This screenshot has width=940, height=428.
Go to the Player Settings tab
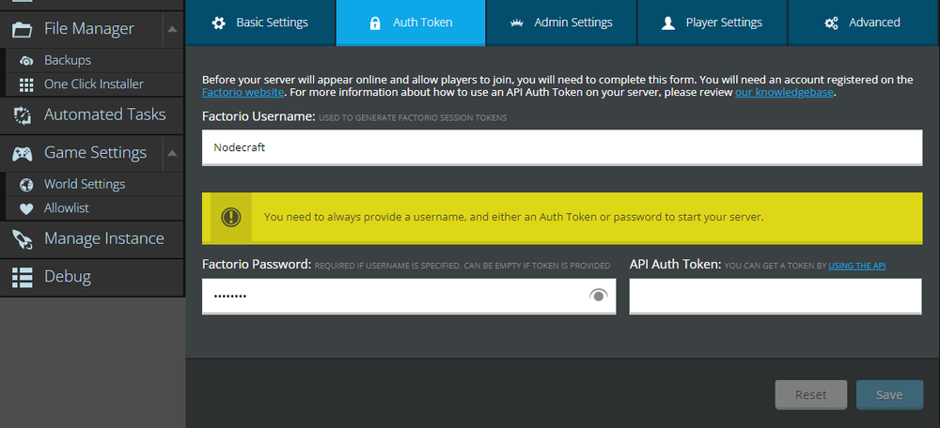712,23
